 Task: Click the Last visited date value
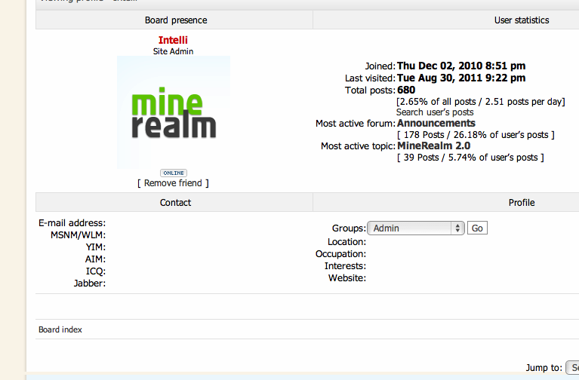(x=461, y=78)
